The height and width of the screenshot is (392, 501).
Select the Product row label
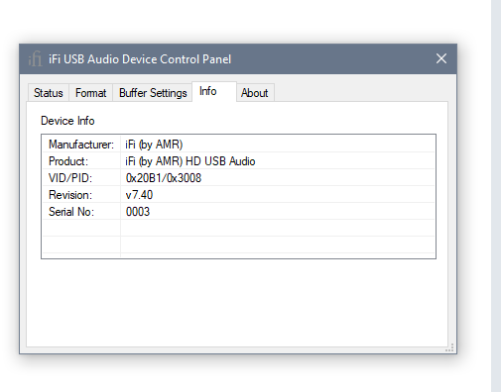point(68,161)
